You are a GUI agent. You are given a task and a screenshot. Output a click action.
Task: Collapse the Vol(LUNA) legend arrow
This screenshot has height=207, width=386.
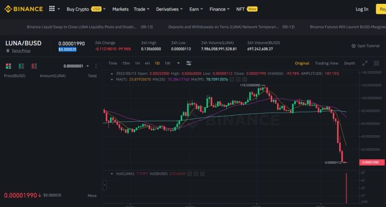click(x=112, y=174)
